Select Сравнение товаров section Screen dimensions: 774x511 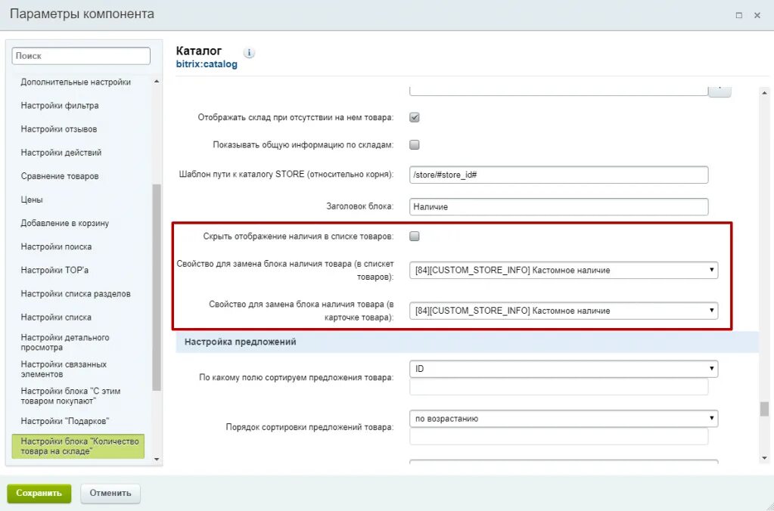(60, 176)
